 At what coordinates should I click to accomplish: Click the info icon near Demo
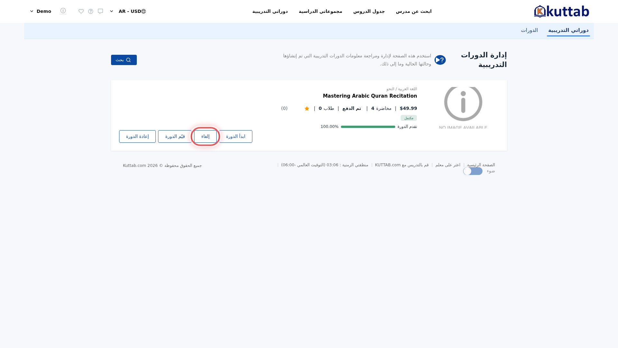[63, 11]
